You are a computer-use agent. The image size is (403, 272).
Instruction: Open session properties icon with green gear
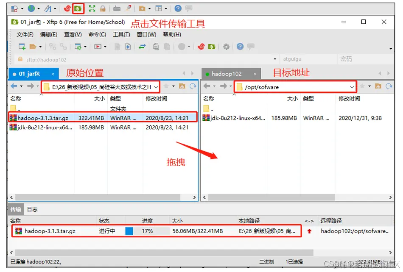[x=78, y=47]
